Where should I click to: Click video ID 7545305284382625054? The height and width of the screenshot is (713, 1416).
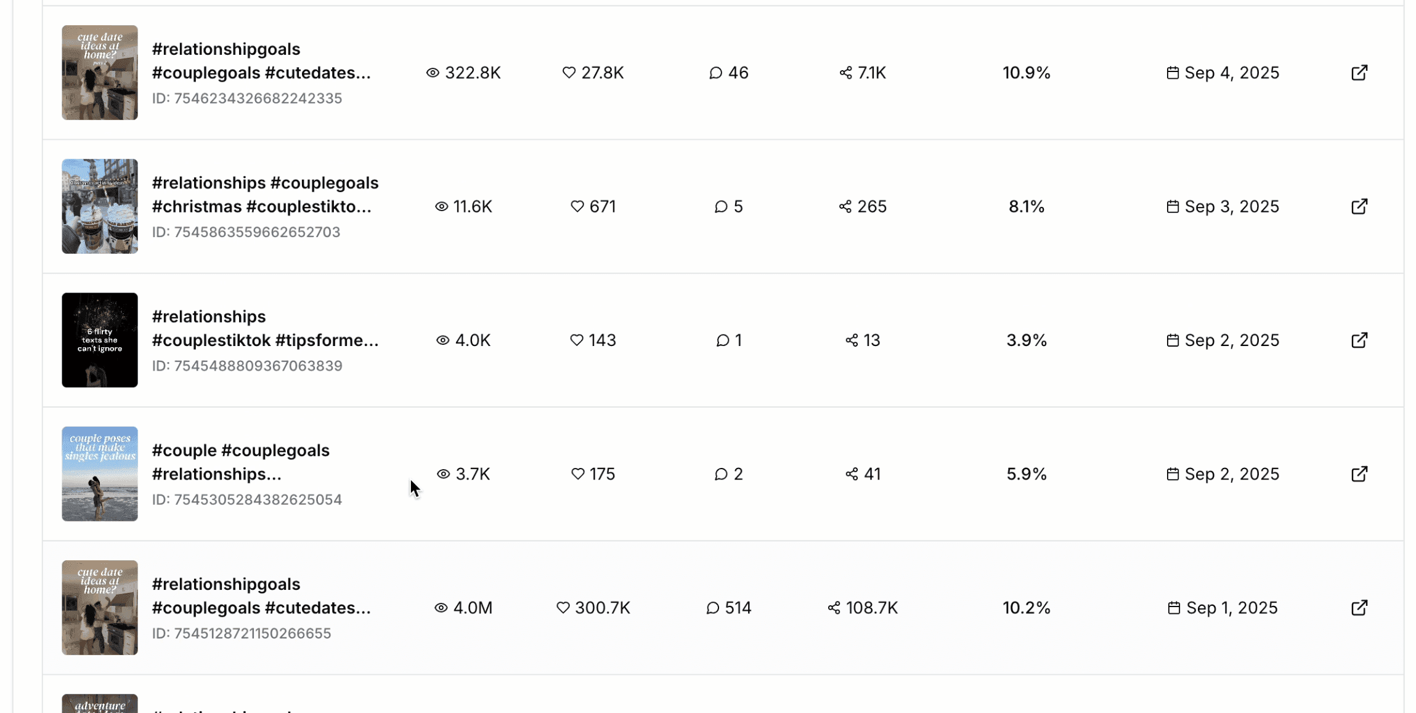(x=247, y=499)
